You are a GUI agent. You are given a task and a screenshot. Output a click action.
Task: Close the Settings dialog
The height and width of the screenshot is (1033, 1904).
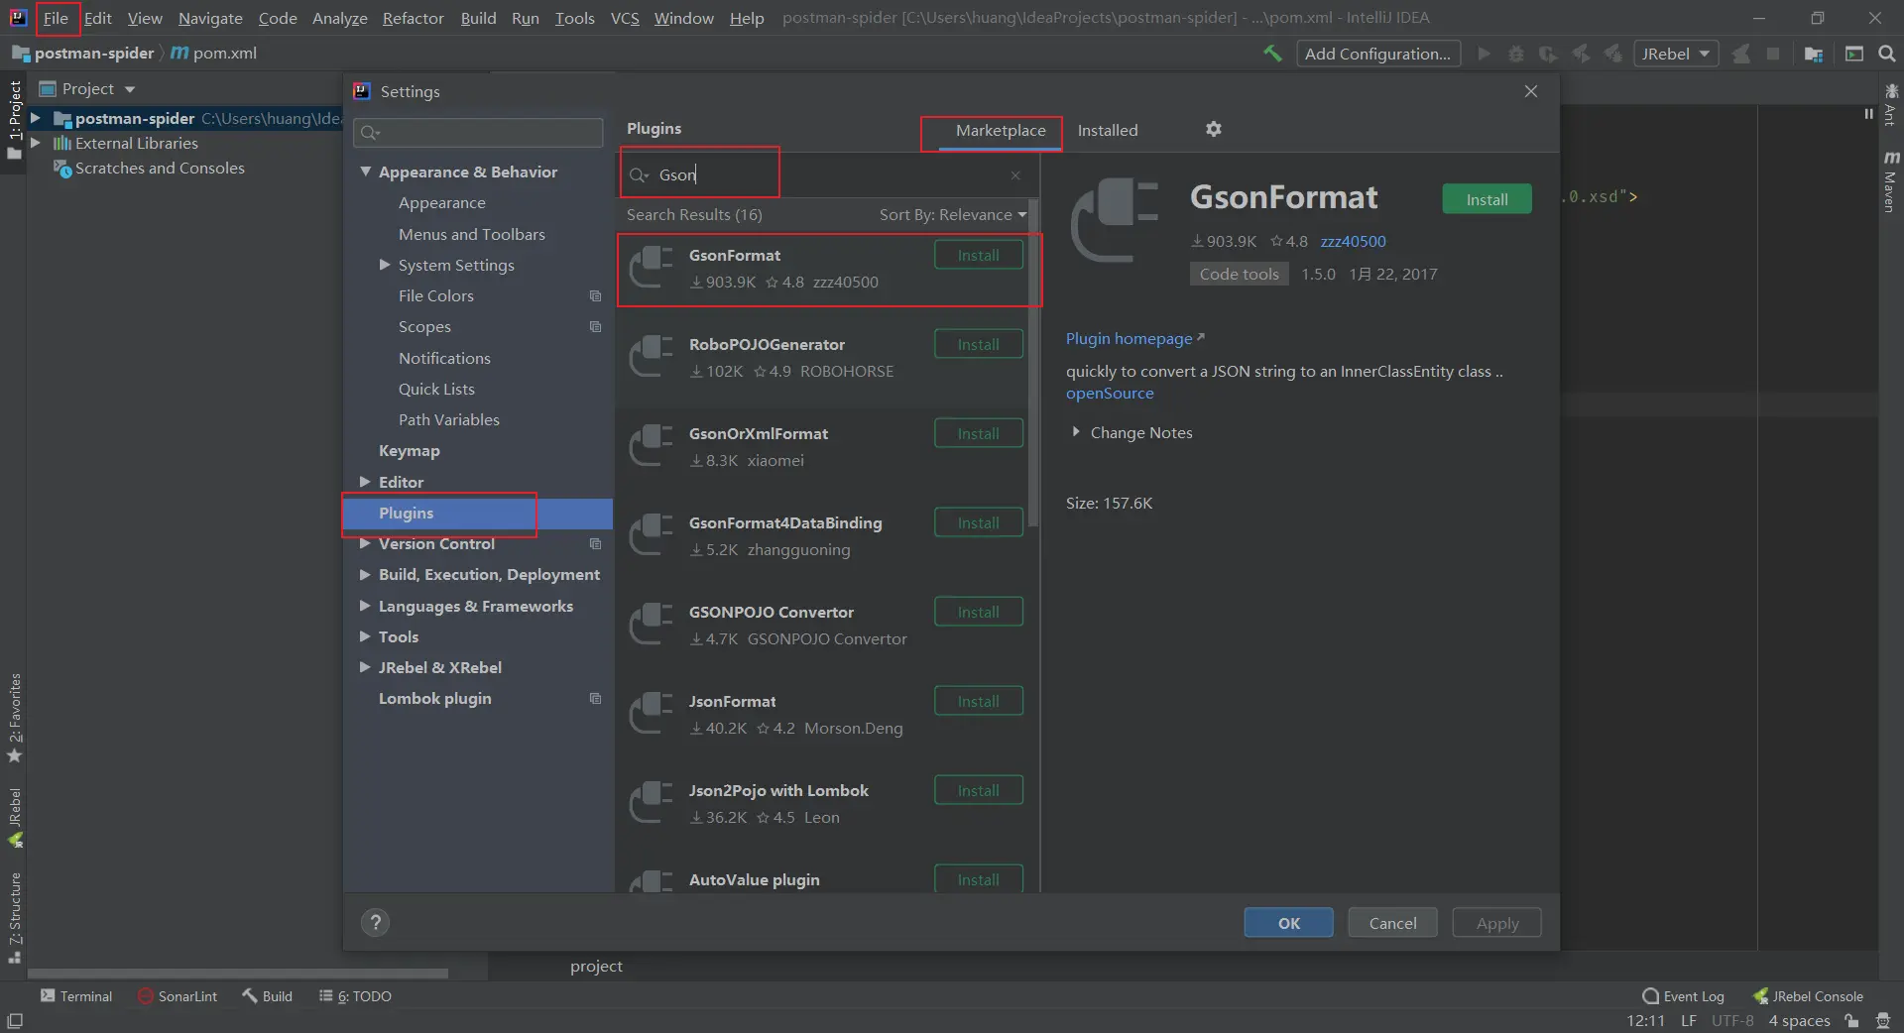point(1531,91)
